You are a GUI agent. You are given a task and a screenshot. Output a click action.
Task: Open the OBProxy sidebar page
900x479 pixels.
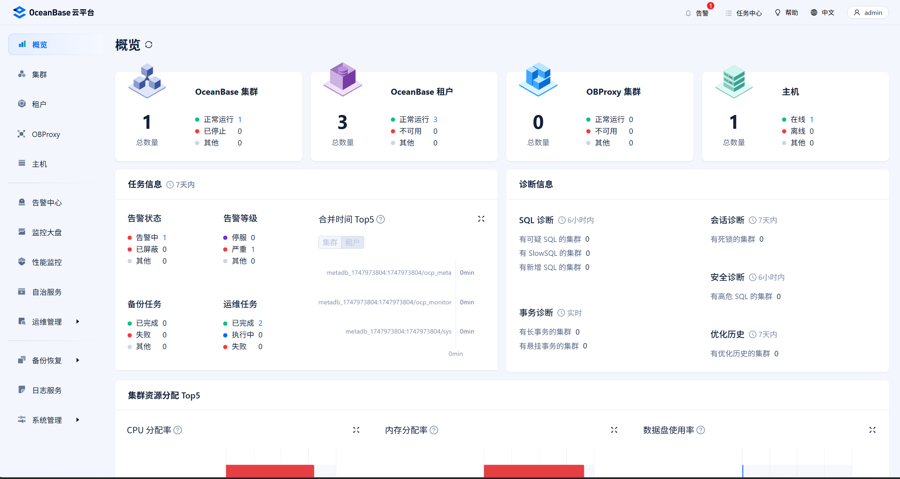45,134
